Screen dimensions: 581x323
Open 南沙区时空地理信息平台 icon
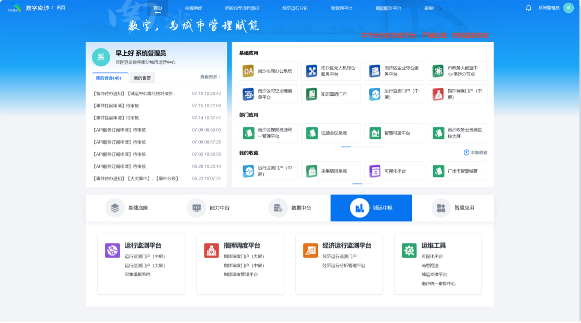(x=248, y=94)
